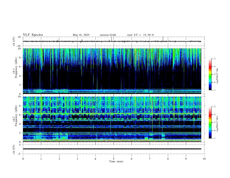Image resolution: width=230 pixels, height=178 pixels.
Task: Click the log(PSD) label beside the lower colorbar
Action: tap(218, 124)
